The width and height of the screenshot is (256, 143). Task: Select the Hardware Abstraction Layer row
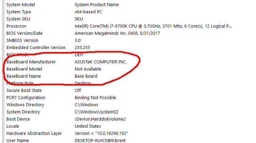[x=129, y=133]
